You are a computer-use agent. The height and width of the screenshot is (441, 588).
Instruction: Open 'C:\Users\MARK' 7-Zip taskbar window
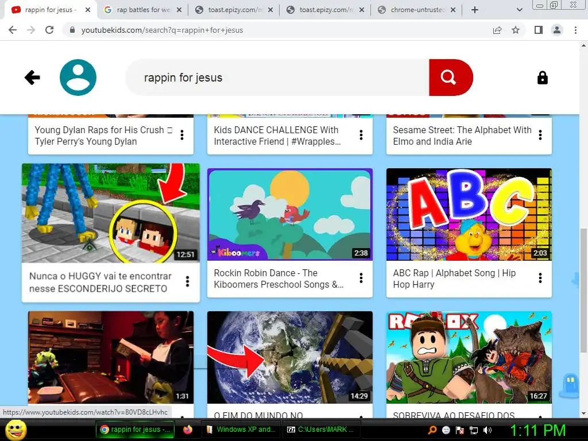[x=322, y=430]
